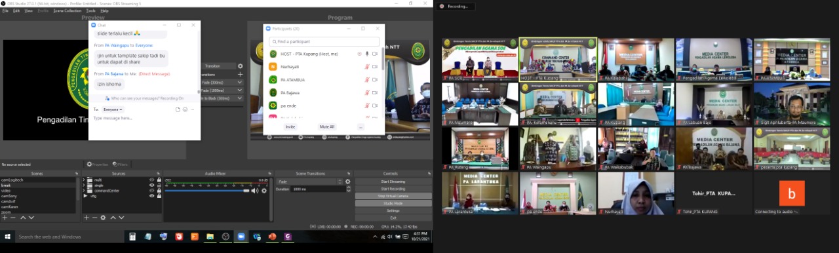Open the Tools menu in OBS
The width and height of the screenshot is (839, 253).
[x=90, y=10]
